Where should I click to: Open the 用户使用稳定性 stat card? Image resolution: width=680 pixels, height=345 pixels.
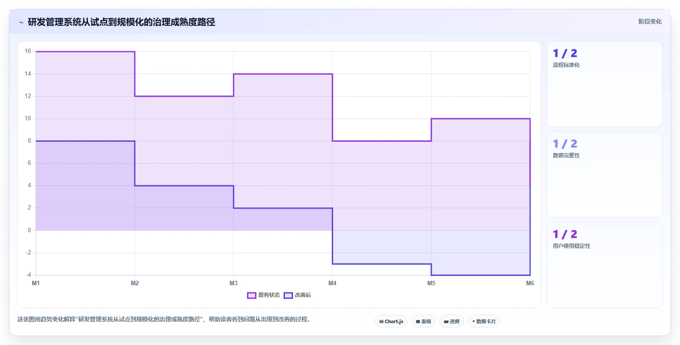tap(604, 265)
